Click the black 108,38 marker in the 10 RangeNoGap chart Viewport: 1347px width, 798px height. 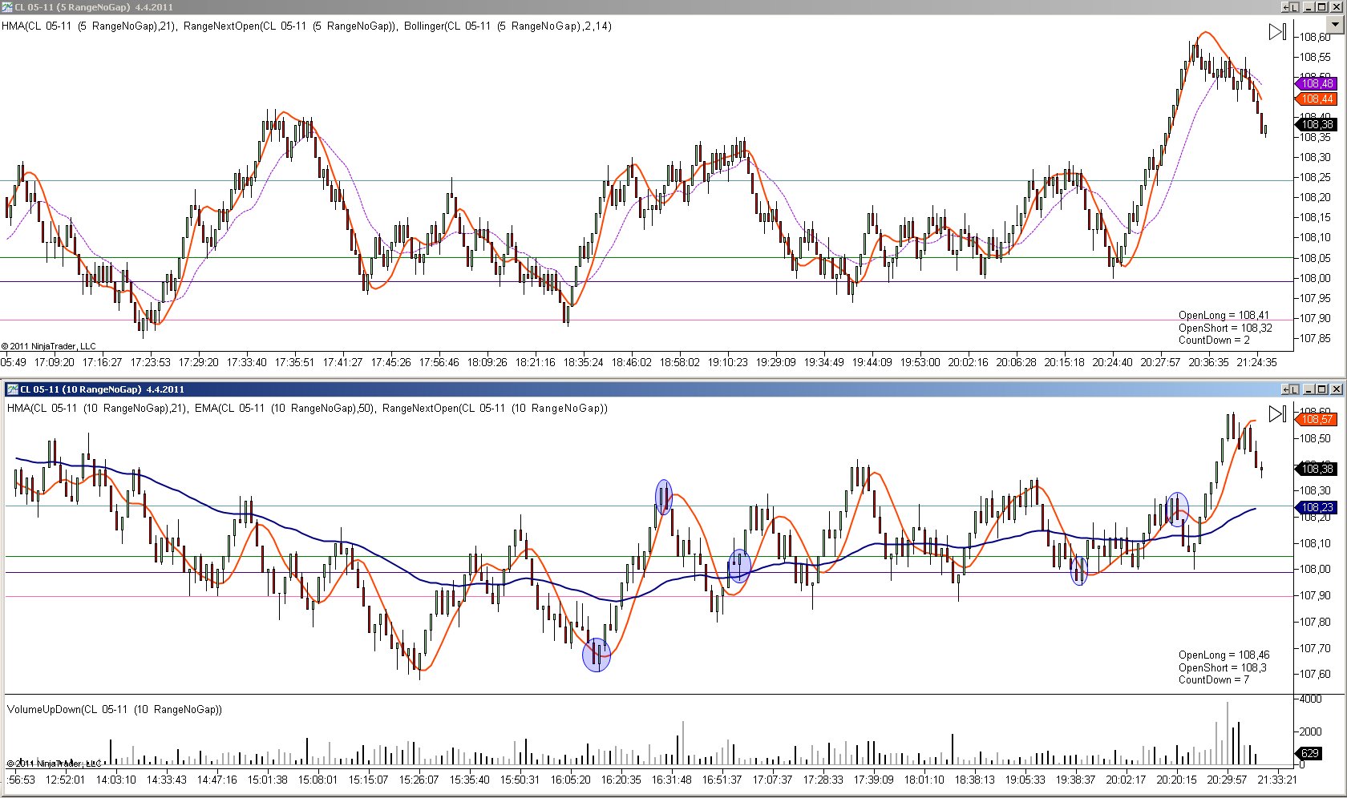(x=1316, y=469)
